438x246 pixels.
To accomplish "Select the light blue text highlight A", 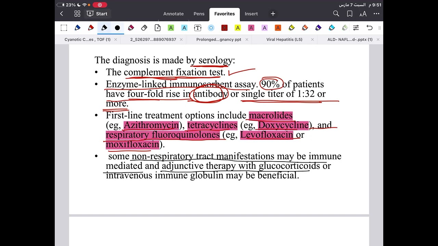I will click(184, 28).
